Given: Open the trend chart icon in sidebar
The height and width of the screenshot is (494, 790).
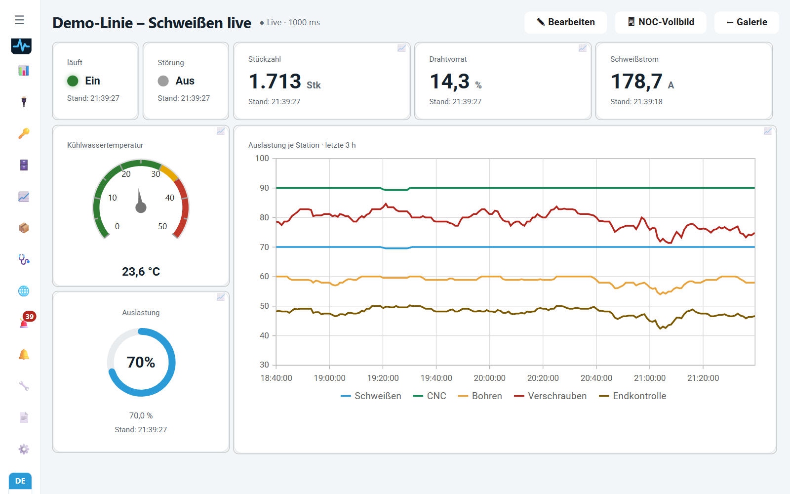Looking at the screenshot, I should click(x=24, y=197).
